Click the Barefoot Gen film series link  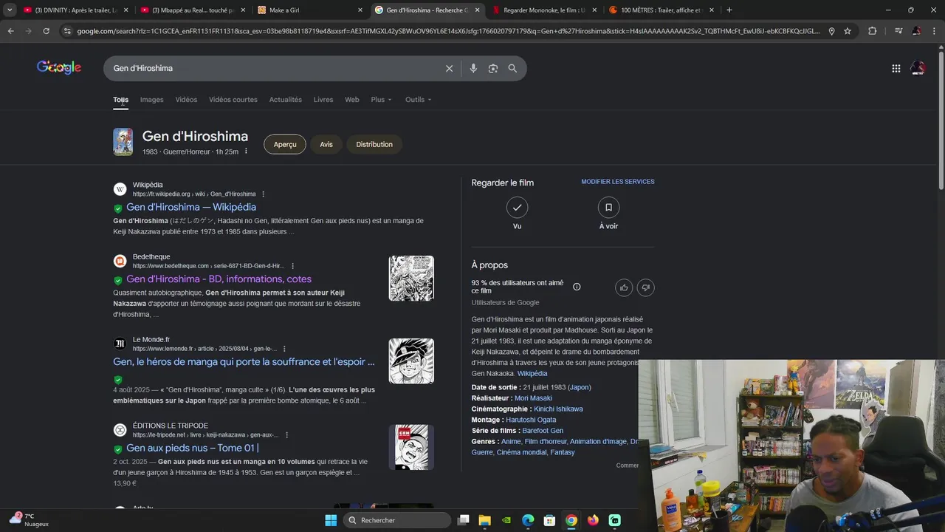tap(543, 431)
